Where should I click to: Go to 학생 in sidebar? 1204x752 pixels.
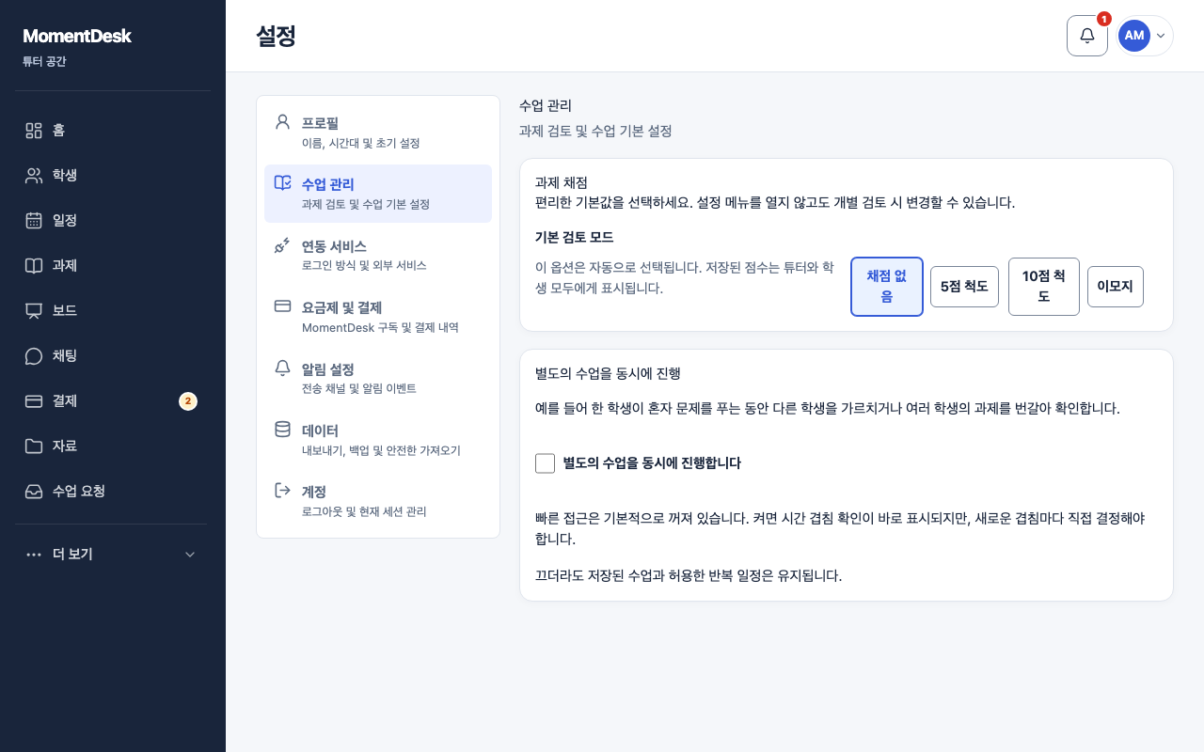tap(113, 176)
